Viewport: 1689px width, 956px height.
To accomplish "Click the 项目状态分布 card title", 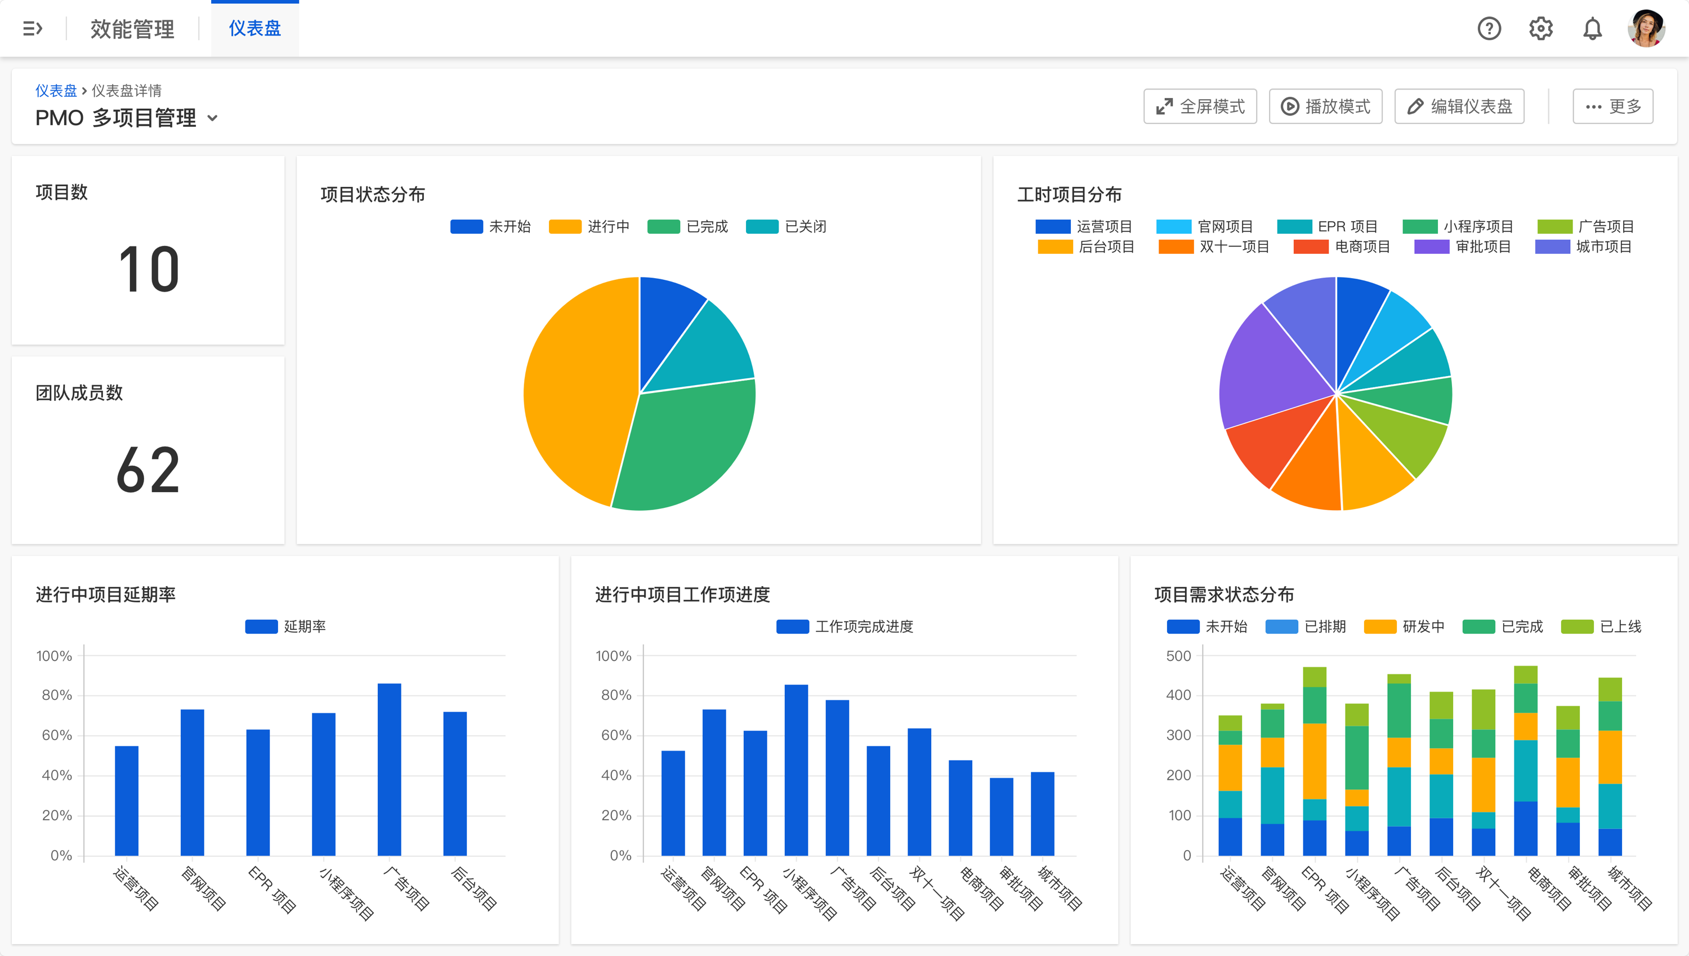I will pos(373,194).
